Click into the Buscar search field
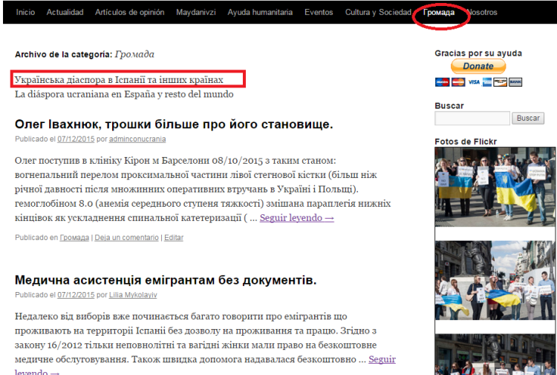The image size is (557, 375). pyautogui.click(x=472, y=119)
